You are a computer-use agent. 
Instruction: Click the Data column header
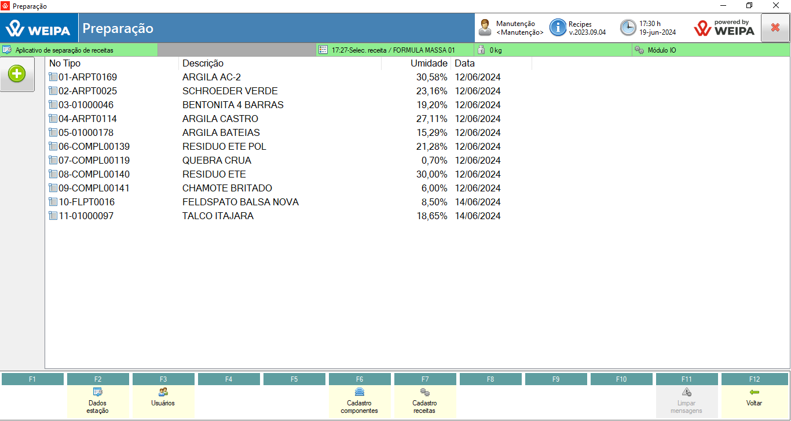click(464, 64)
